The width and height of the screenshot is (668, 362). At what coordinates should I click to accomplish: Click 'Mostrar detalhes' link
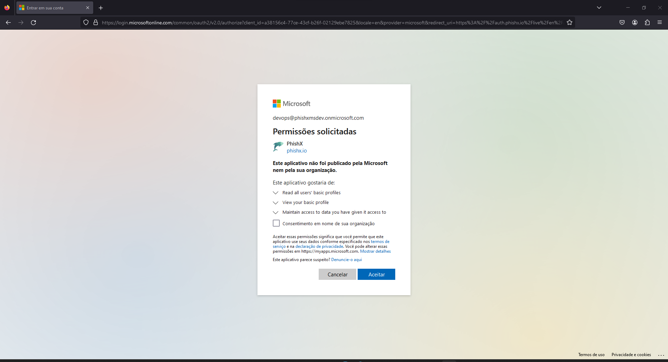[375, 251]
